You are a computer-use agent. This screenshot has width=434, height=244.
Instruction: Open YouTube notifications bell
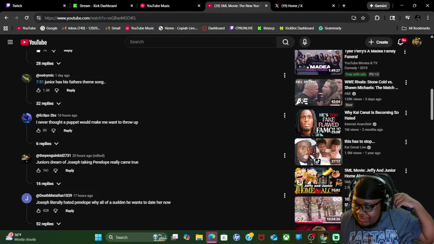[400, 42]
